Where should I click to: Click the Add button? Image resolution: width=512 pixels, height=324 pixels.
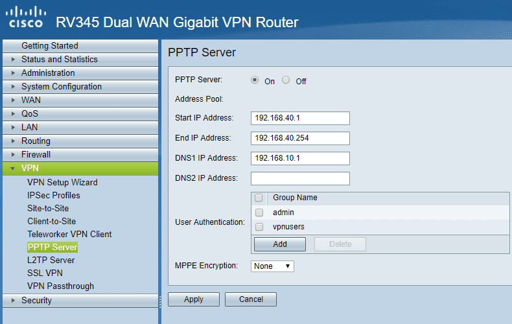[x=280, y=244]
